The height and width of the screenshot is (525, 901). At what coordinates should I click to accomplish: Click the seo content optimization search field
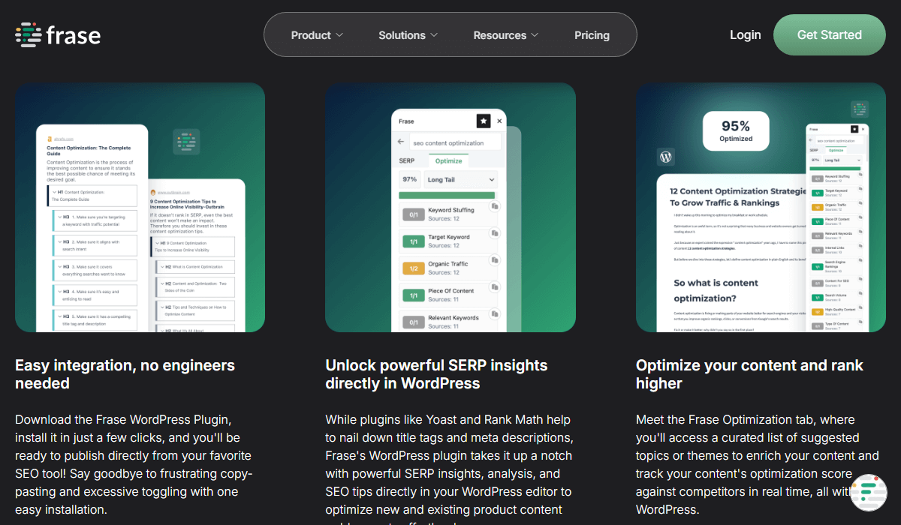(457, 142)
